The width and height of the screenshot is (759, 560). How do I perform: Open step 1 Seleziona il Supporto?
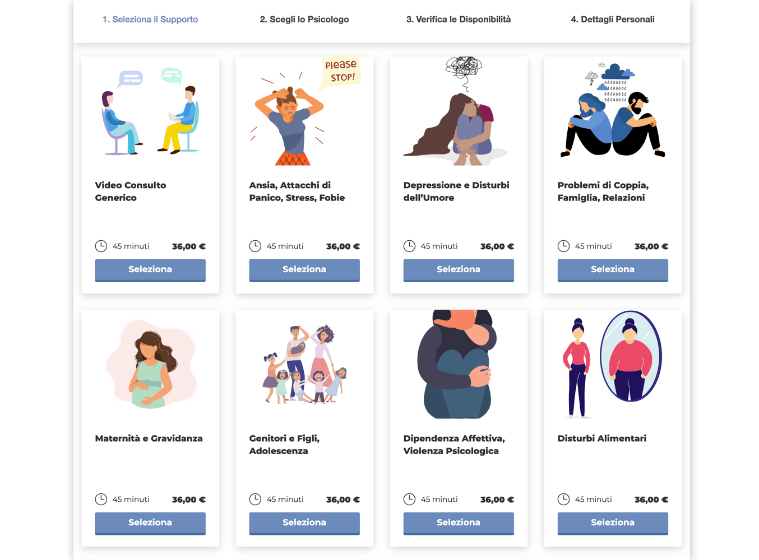(150, 19)
